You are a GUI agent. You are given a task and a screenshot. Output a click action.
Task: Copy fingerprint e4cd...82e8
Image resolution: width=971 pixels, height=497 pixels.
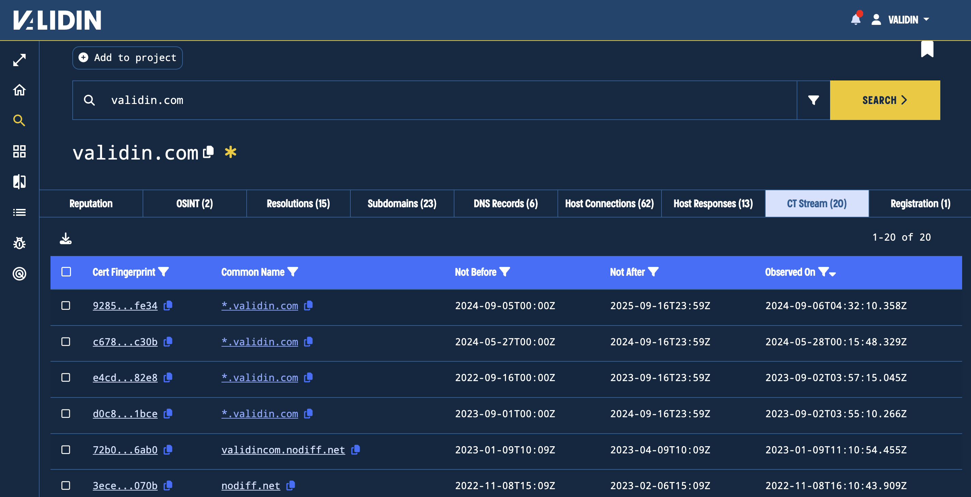click(x=168, y=377)
